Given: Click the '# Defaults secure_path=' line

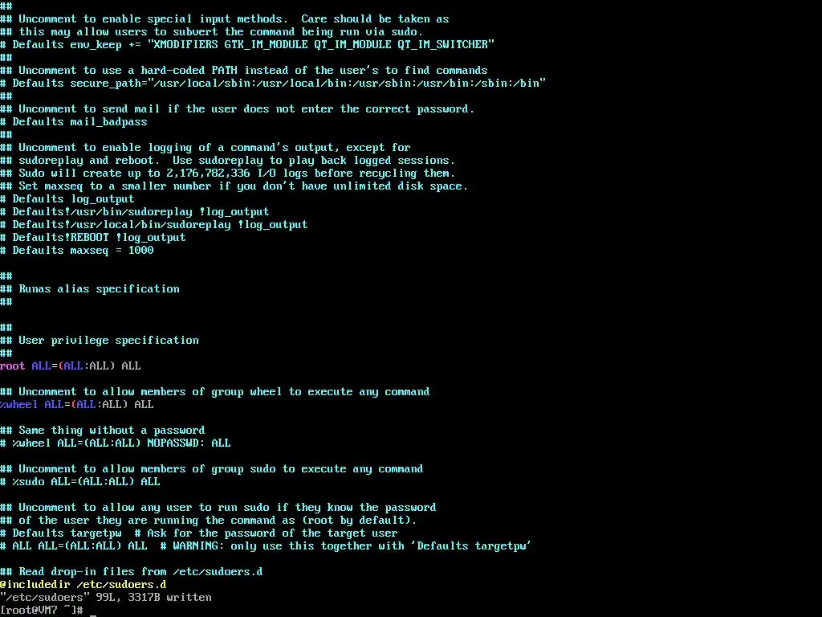Looking at the screenshot, I should tap(273, 83).
